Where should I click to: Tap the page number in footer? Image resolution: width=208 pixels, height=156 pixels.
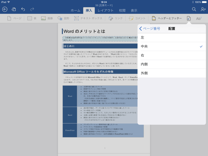click(x=105, y=148)
